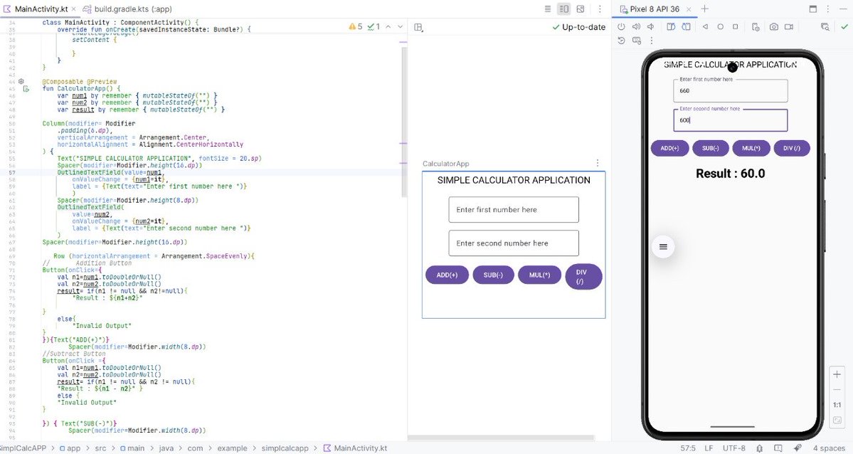Click the emulator volume down icon
This screenshot has width=853, height=454.
click(x=651, y=26)
